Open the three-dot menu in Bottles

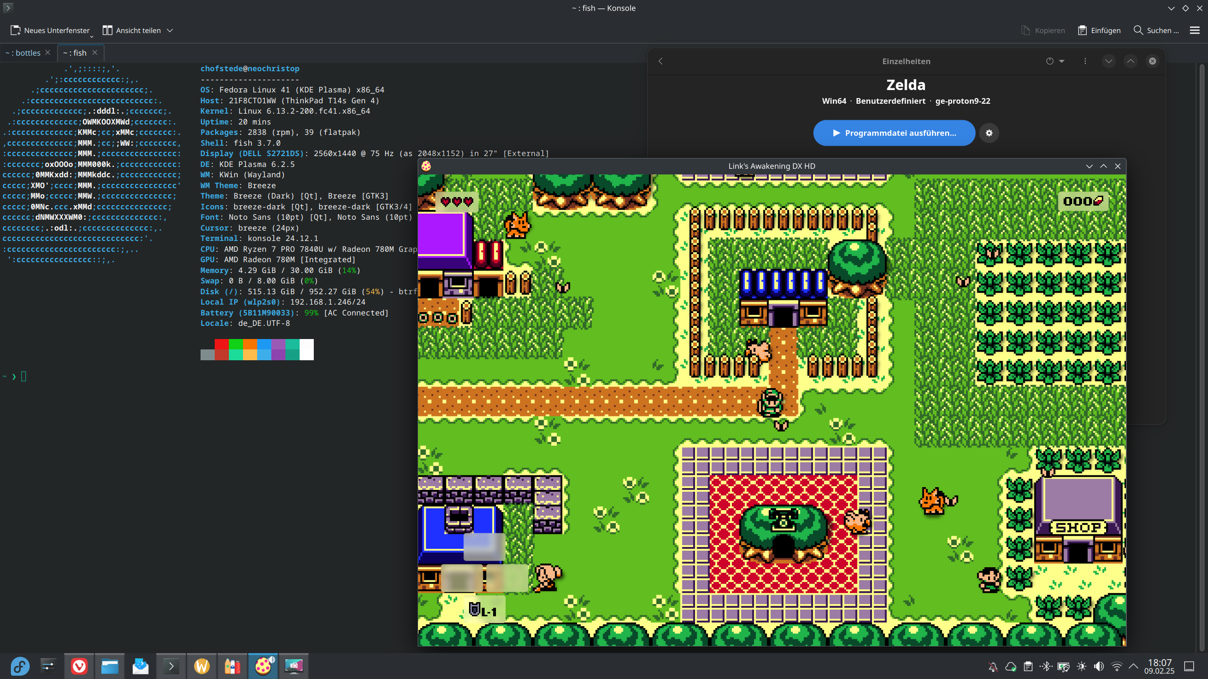point(1085,61)
